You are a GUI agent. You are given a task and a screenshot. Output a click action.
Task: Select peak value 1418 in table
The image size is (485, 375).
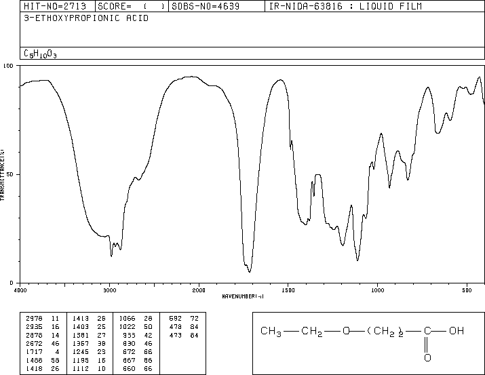tap(34, 368)
